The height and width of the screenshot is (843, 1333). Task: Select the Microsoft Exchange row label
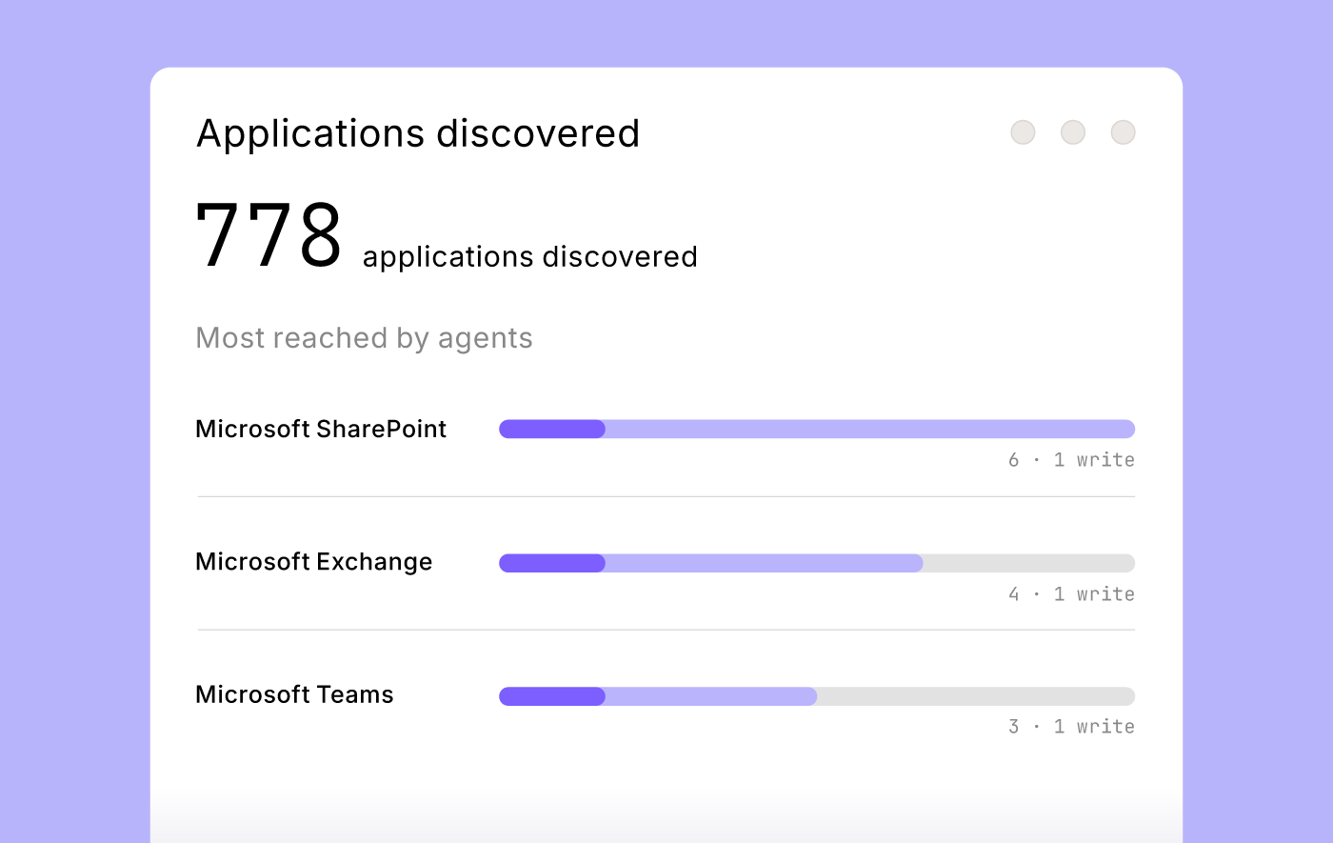[314, 562]
